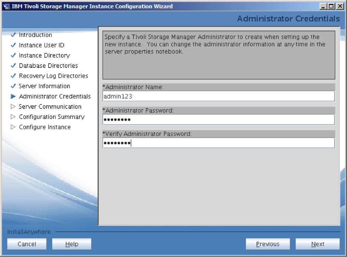Select the Configure Instance step label
This screenshot has width=347, height=257.
45,127
